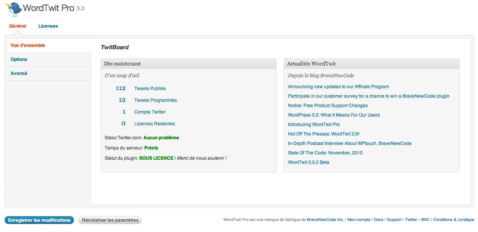Image resolution: width=478 pixels, height=232 pixels.
Task: Click the Dès maintenant panel header
Action: tap(189, 64)
